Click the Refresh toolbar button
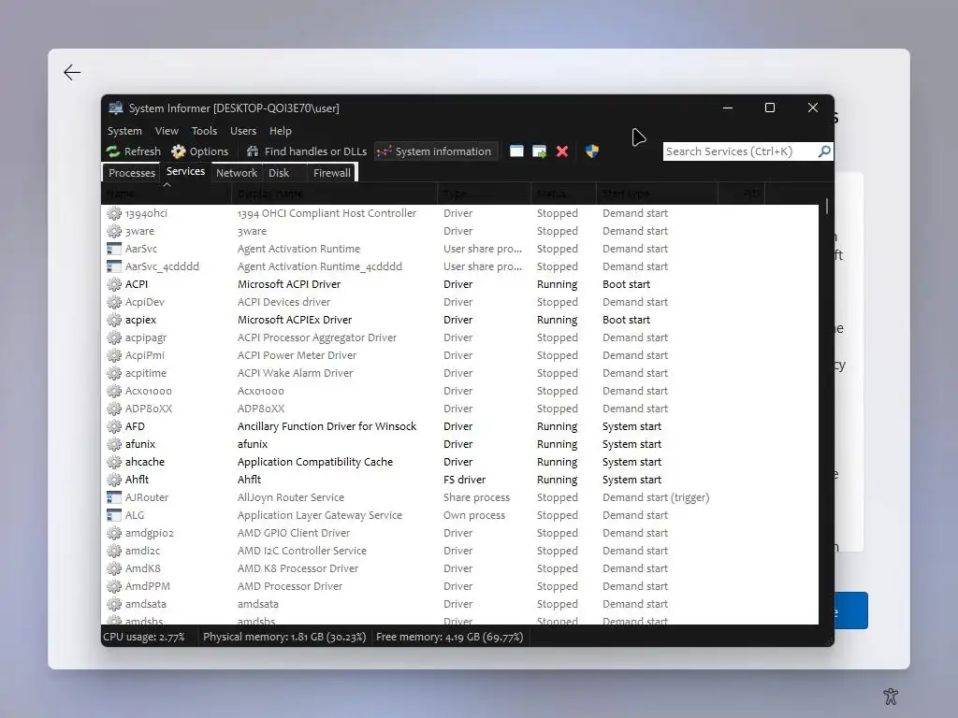The width and height of the screenshot is (958, 718). (133, 151)
